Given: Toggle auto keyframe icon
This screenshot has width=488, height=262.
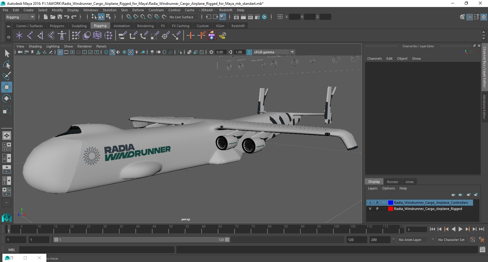Looking at the screenshot, I should tap(473, 240).
